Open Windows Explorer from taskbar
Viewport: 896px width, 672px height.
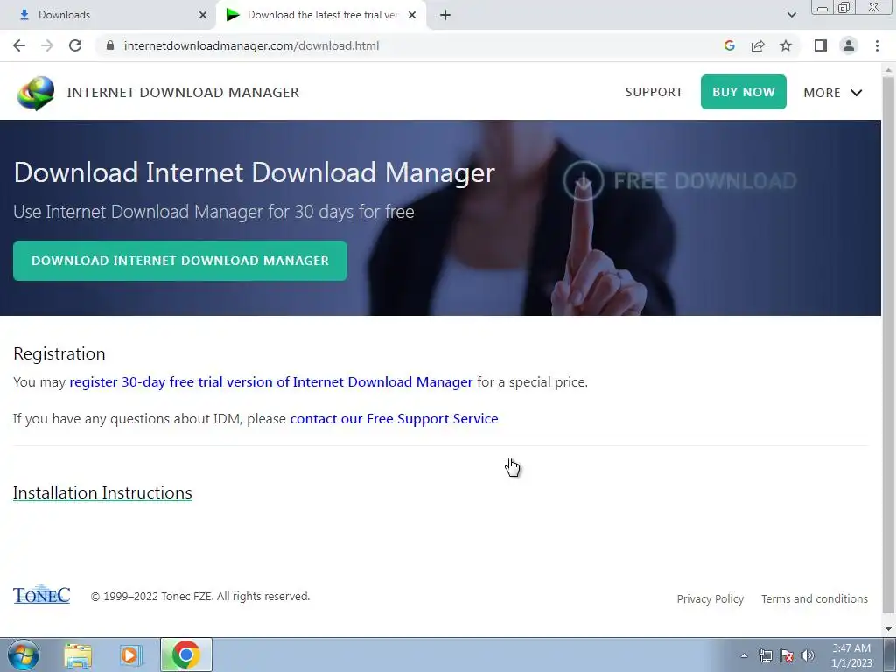[78, 654]
